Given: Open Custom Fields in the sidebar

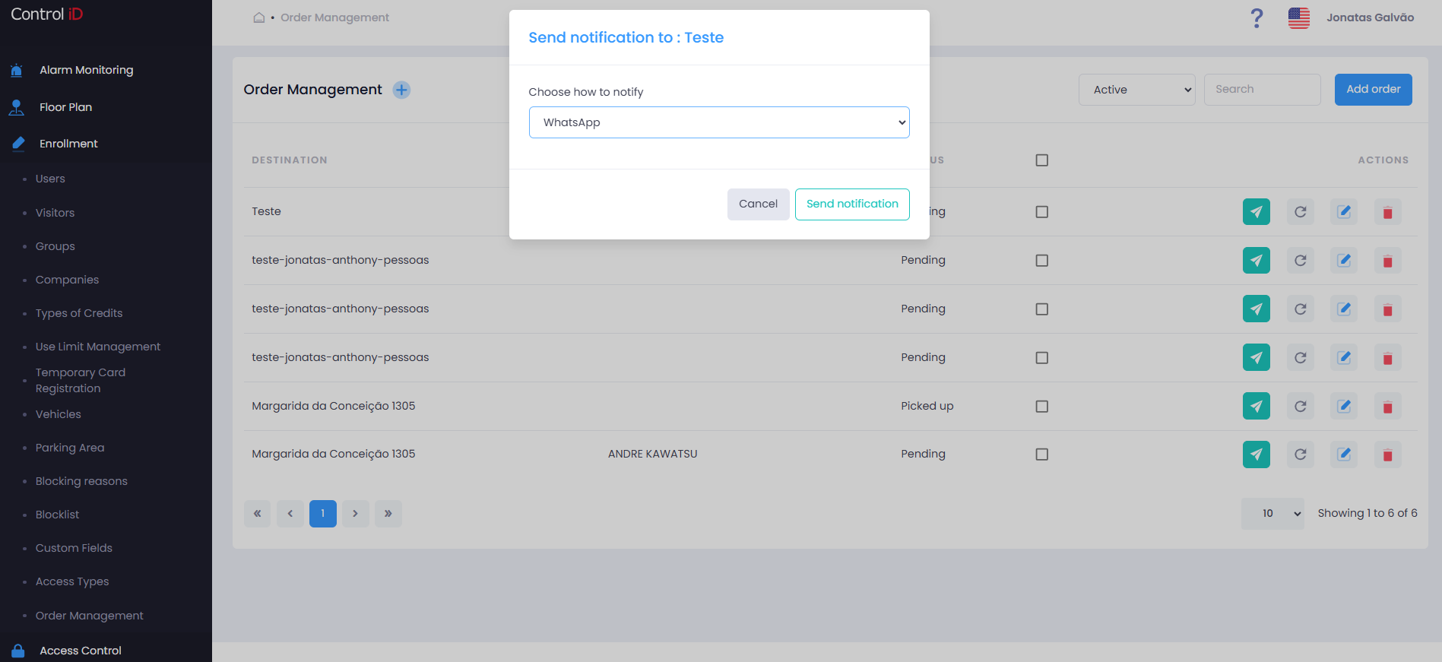Looking at the screenshot, I should [x=74, y=548].
